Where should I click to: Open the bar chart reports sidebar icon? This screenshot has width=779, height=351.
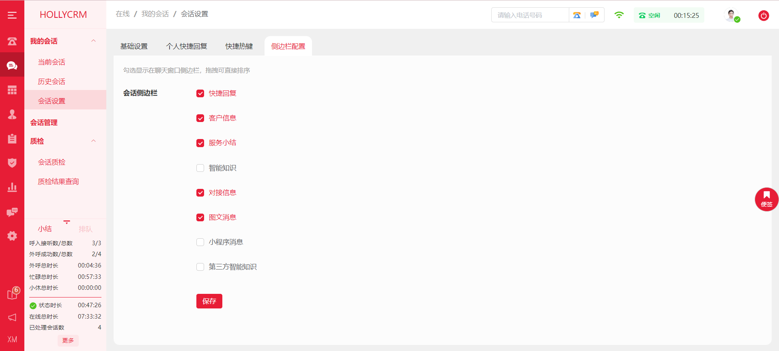coord(12,187)
